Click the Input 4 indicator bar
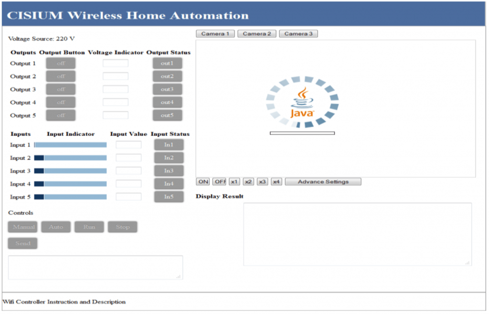The width and height of the screenshot is (489, 314). click(x=71, y=184)
